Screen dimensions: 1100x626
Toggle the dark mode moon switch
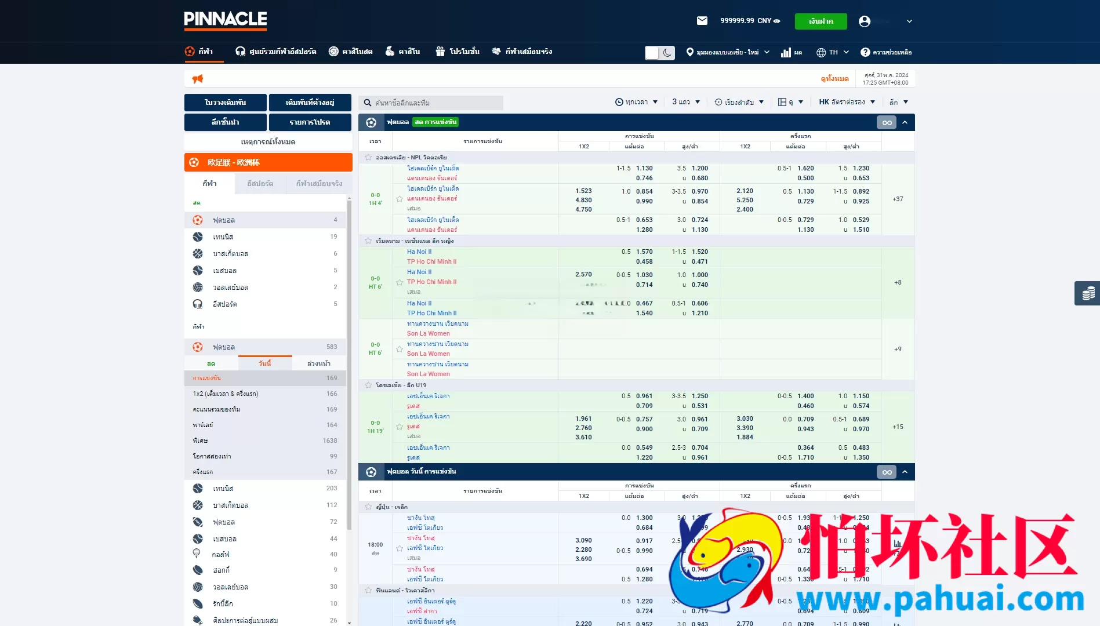coord(660,53)
